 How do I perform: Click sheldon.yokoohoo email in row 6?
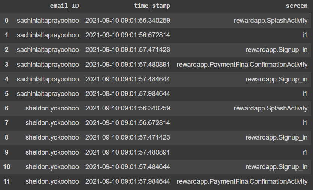[52, 109]
